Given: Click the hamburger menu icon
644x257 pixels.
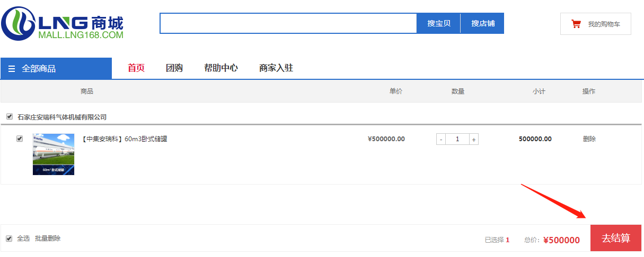Looking at the screenshot, I should click(x=12, y=69).
